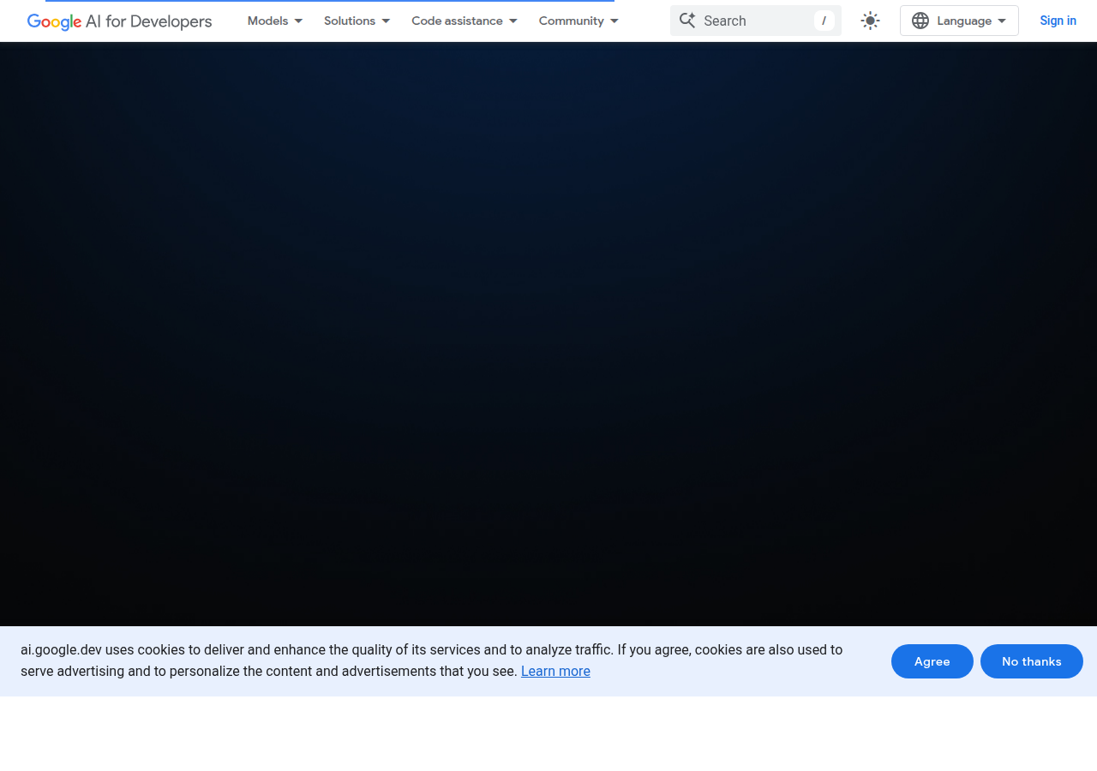Click the sparkle search magnifier icon
This screenshot has height=771, width=1097.
(x=686, y=20)
